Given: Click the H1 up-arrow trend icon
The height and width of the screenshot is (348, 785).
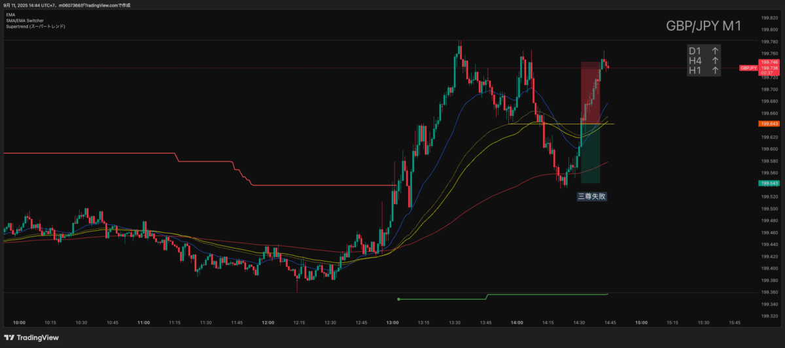Looking at the screenshot, I should [715, 70].
